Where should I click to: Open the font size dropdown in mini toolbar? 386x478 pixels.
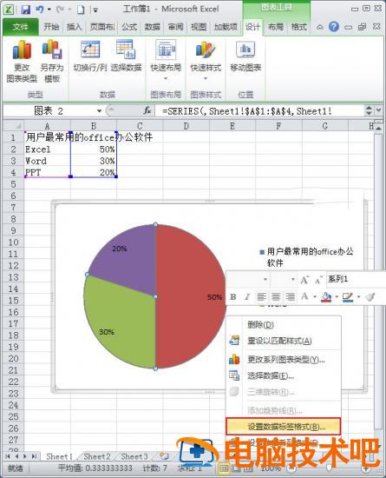(293, 279)
